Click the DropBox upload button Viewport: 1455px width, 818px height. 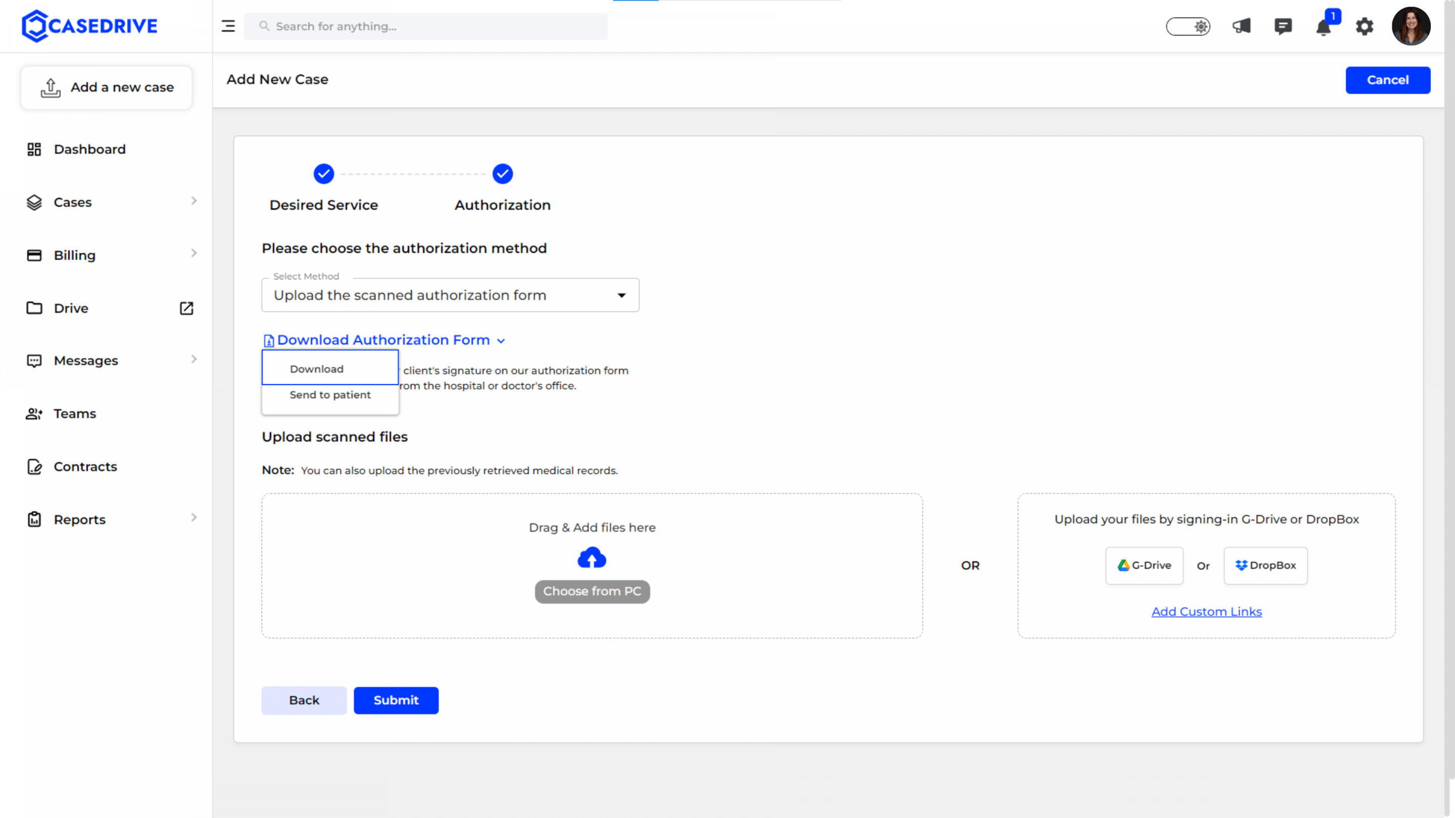pyautogui.click(x=1265, y=566)
